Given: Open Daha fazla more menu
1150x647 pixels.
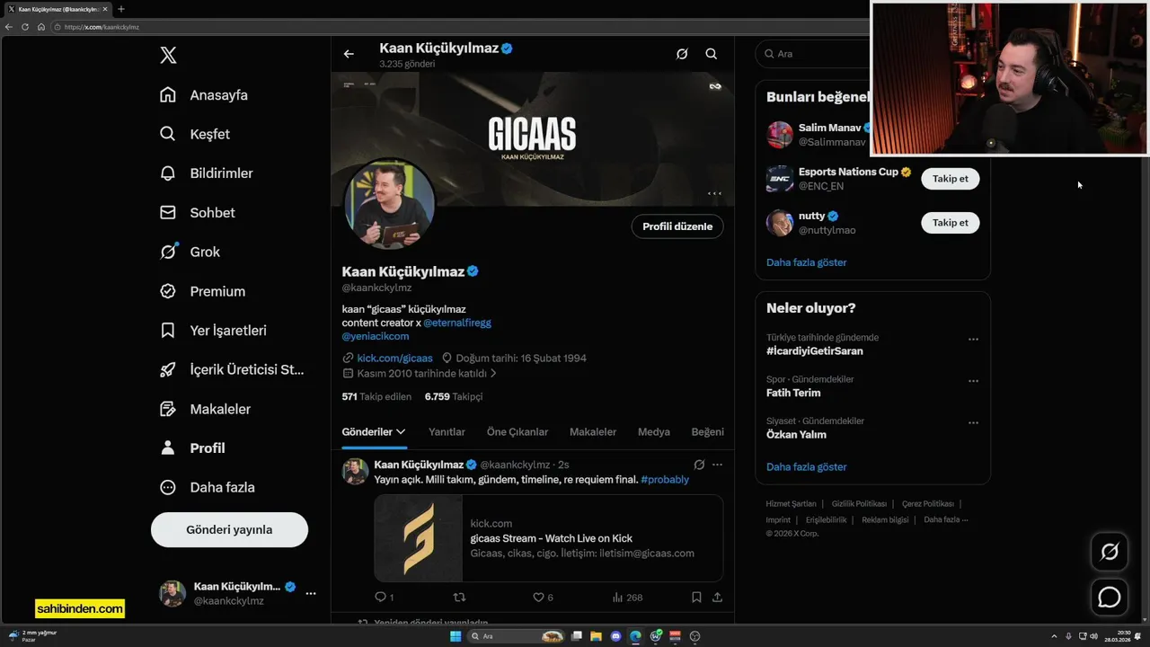Looking at the screenshot, I should tap(208, 487).
